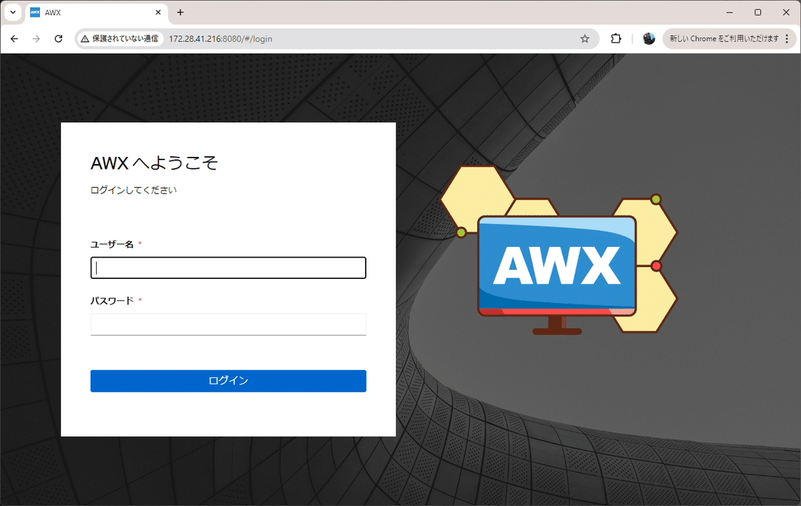Viewport: 801px width, 506px height.
Task: Open the Chrome extensions puzzle icon
Action: point(616,39)
